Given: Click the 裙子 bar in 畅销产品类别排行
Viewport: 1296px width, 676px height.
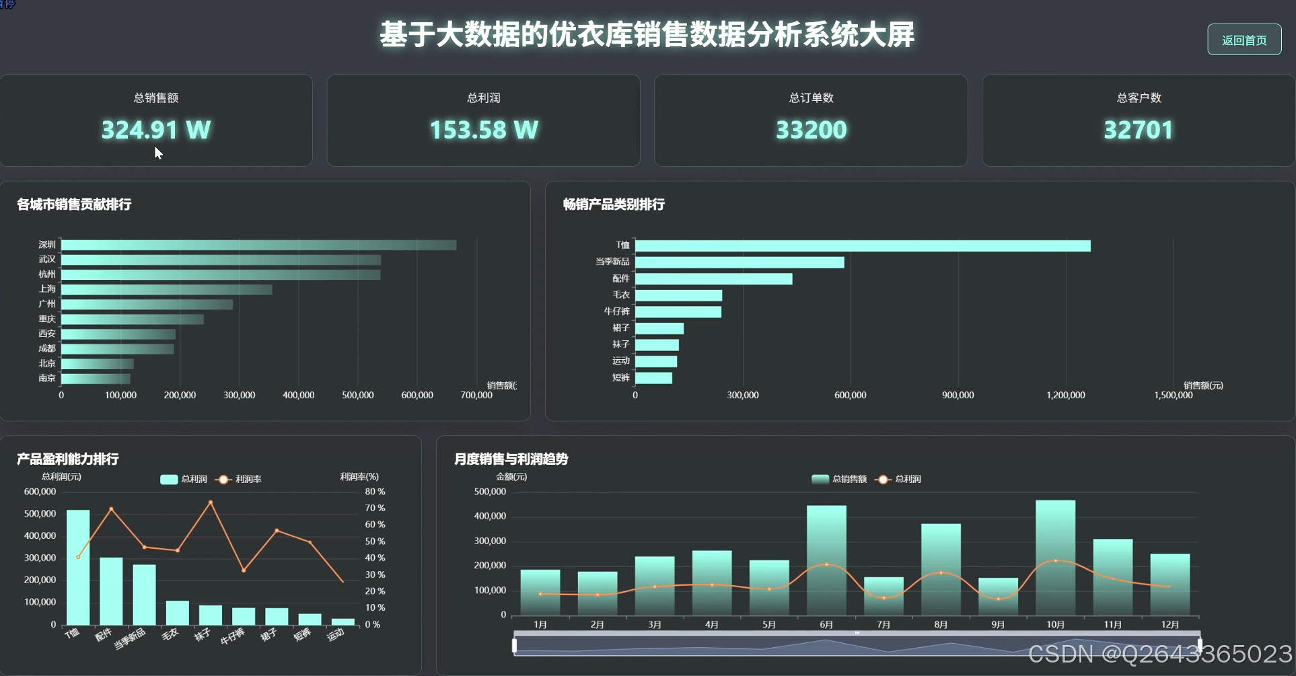Looking at the screenshot, I should click(659, 328).
